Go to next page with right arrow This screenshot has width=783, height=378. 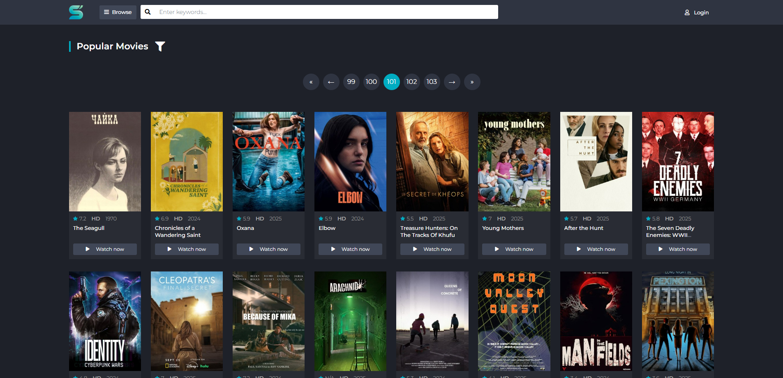[452, 82]
